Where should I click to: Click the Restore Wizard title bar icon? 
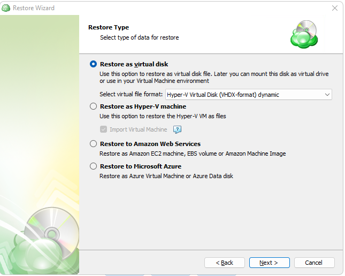(6, 8)
